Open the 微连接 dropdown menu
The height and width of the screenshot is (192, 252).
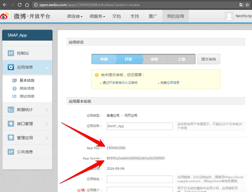(75, 16)
